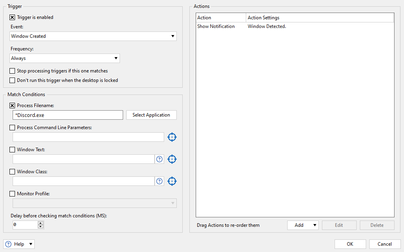This screenshot has height=252, width=404.
Task: Click the target finder icon beside Window Text
Action: [x=172, y=159]
